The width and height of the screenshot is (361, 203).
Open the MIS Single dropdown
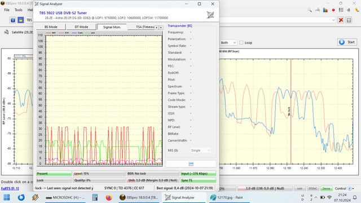point(200,151)
